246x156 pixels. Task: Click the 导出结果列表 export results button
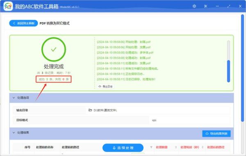point(216,133)
